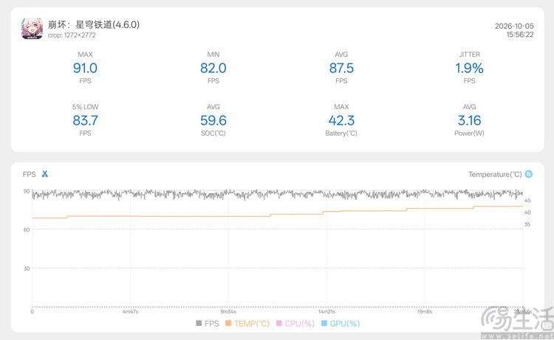
Task: Click the blue swap icon beside Temperature
Action: (x=529, y=174)
